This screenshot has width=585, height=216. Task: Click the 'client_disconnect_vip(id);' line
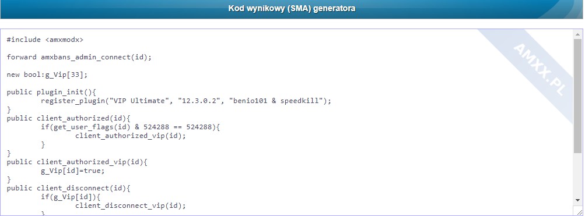(131, 206)
